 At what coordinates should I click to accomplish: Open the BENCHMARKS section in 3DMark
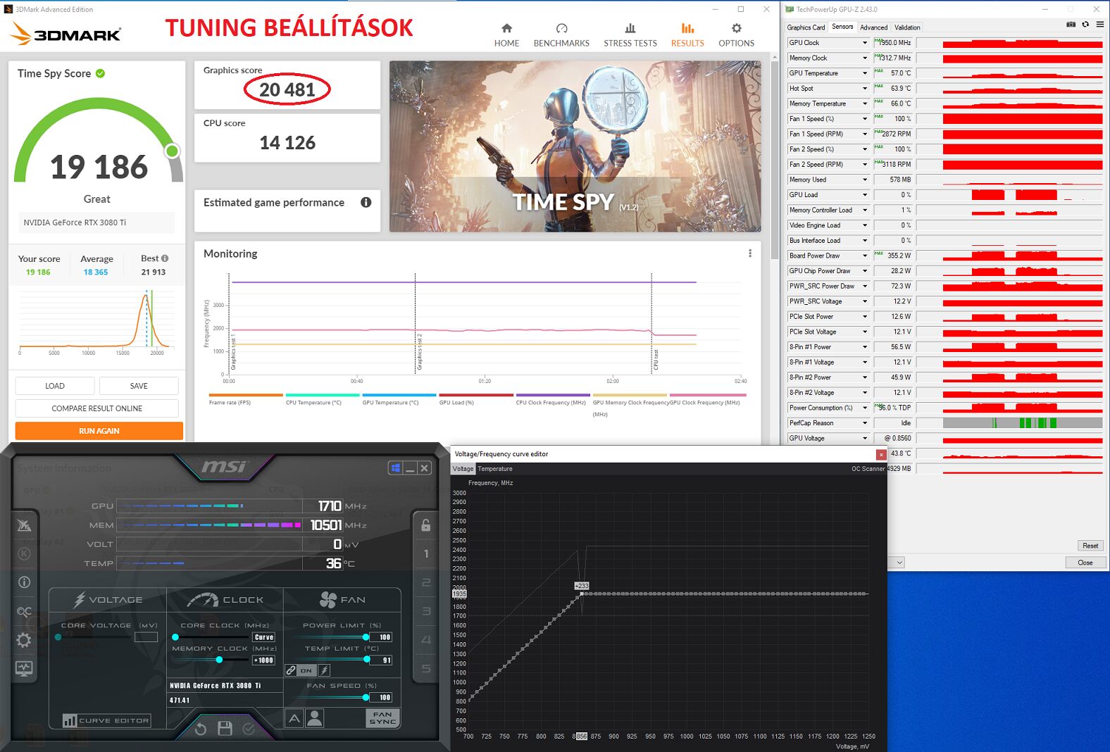point(561,35)
